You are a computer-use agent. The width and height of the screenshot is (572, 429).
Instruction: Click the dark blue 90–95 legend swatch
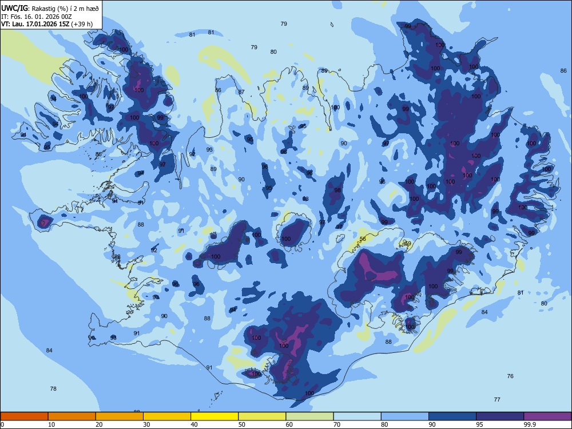pyautogui.click(x=452, y=416)
